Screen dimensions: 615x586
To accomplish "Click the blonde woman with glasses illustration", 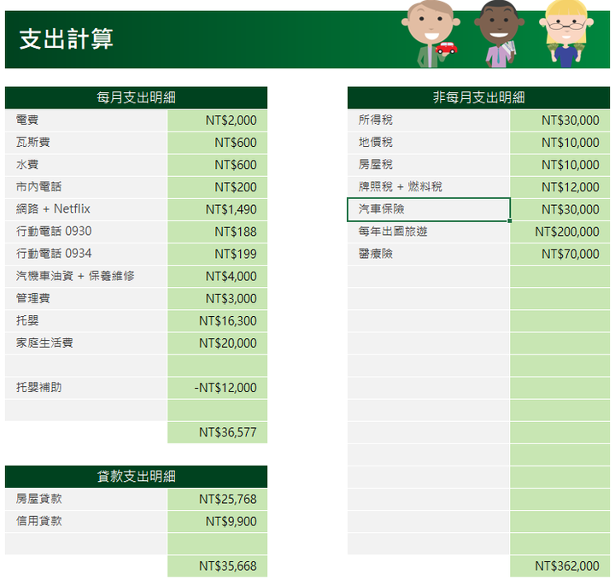I will click(x=566, y=34).
